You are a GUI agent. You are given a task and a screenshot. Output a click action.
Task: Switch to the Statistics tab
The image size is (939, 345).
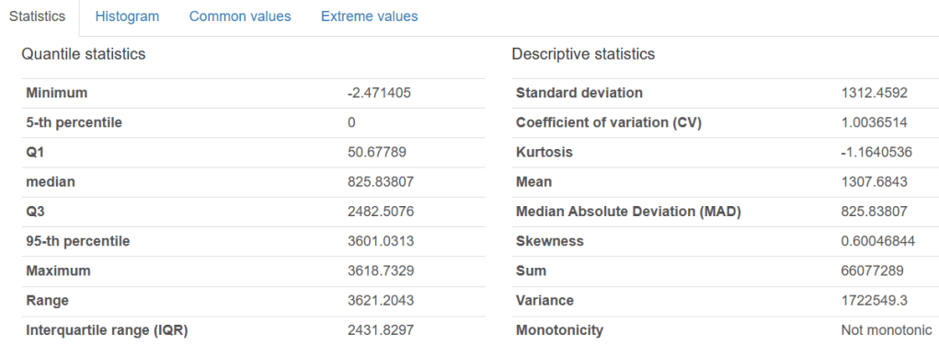37,17
